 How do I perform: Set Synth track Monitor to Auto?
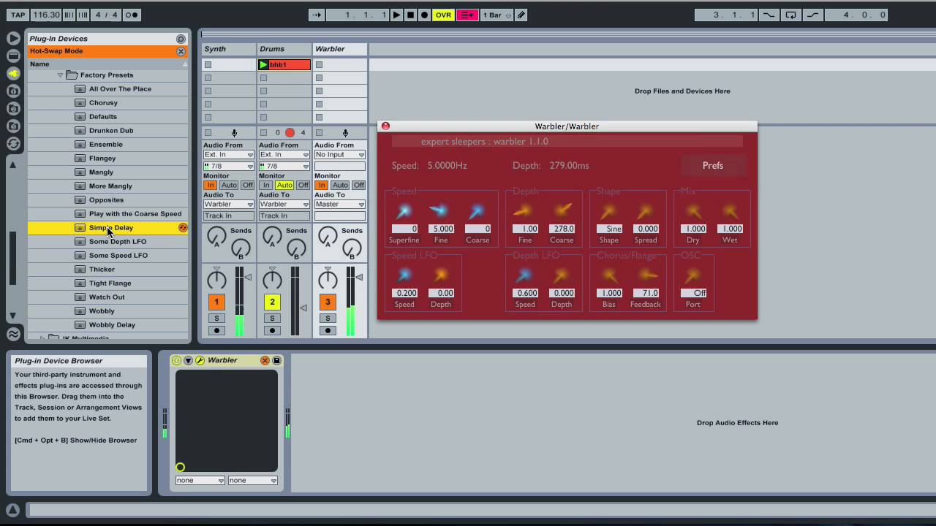point(229,186)
